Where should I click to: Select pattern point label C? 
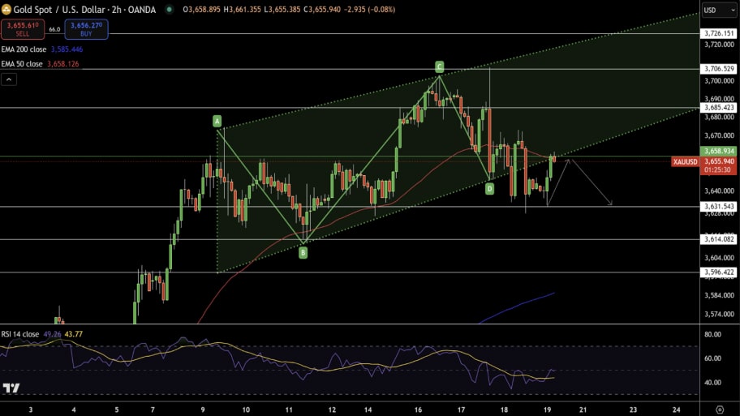tap(440, 66)
